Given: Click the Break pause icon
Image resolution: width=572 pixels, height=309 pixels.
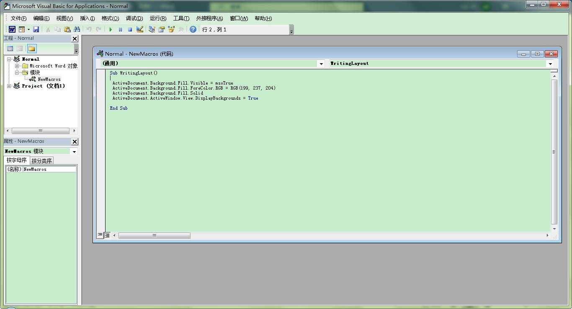Looking at the screenshot, I should [120, 29].
